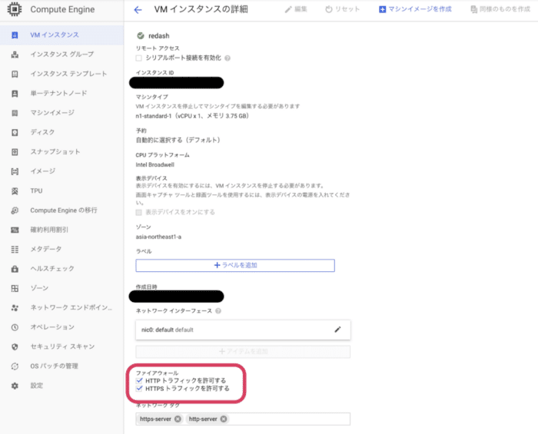Open メタデータ menu item
The image size is (538, 434).
61,249
